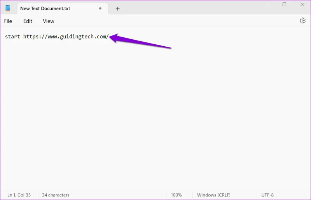
Task: Close the Notepad window
Action: [x=302, y=4]
